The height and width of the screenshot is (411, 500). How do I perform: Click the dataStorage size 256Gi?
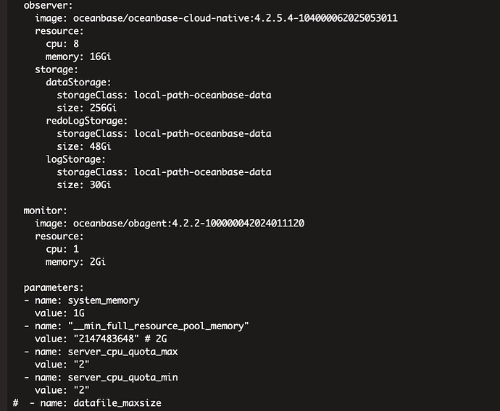tap(103, 108)
